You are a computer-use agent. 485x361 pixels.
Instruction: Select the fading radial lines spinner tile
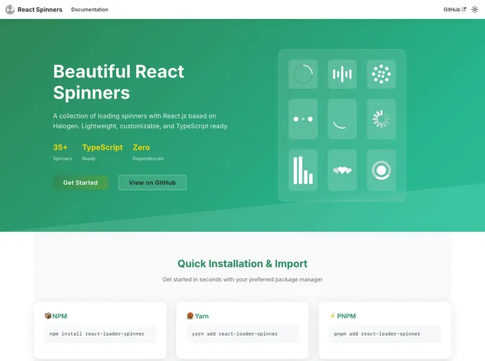click(381, 118)
